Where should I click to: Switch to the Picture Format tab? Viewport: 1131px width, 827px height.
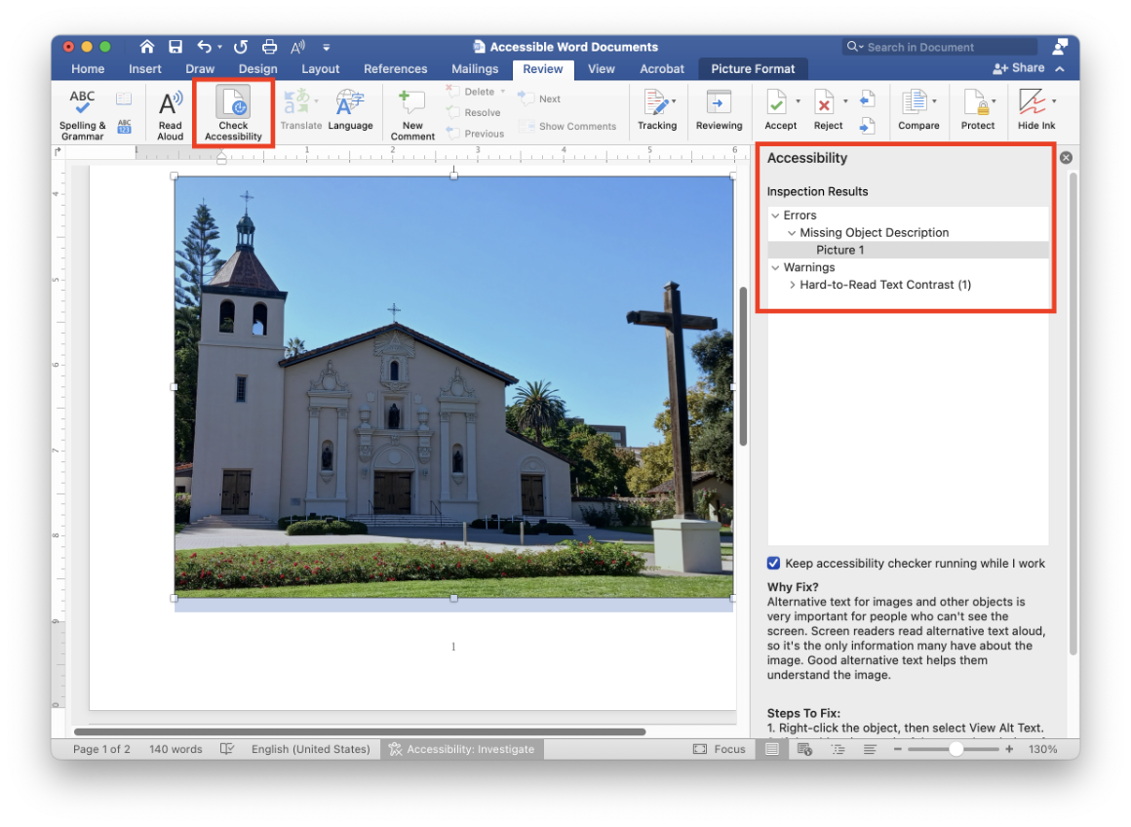(753, 68)
